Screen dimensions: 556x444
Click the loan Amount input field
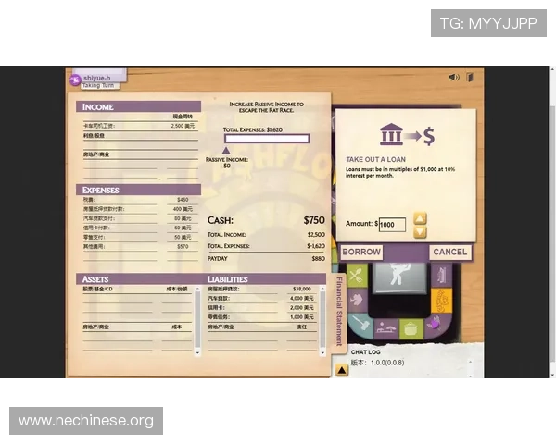391,225
